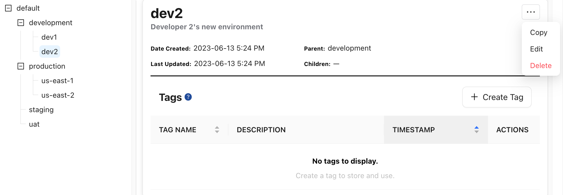Select staging environment in tree
Image resolution: width=563 pixels, height=195 pixels.
[x=41, y=110]
